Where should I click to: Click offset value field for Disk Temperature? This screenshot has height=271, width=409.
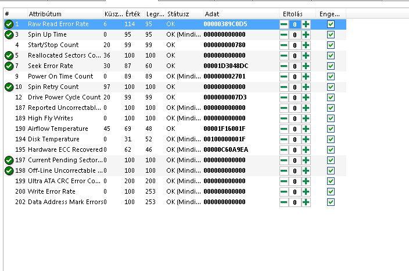[295, 139]
